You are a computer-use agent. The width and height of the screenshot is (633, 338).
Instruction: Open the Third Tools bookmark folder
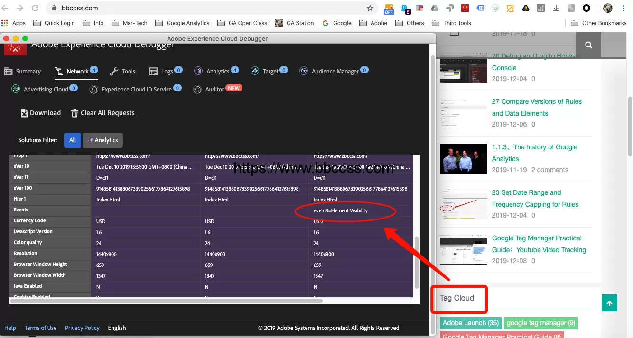point(452,23)
